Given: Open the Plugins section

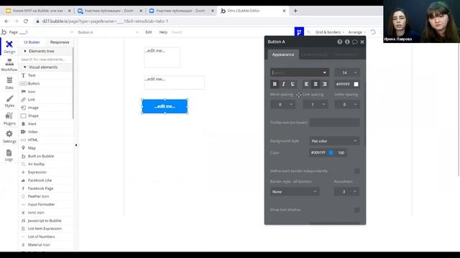Looking at the screenshot, I should pos(9,119).
